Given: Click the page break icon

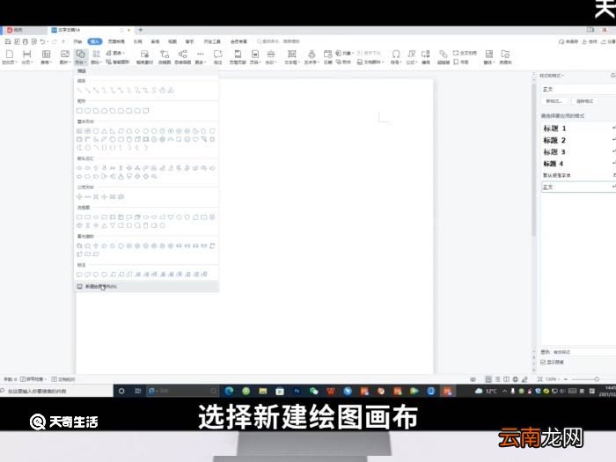Looking at the screenshot, I should [27, 57].
